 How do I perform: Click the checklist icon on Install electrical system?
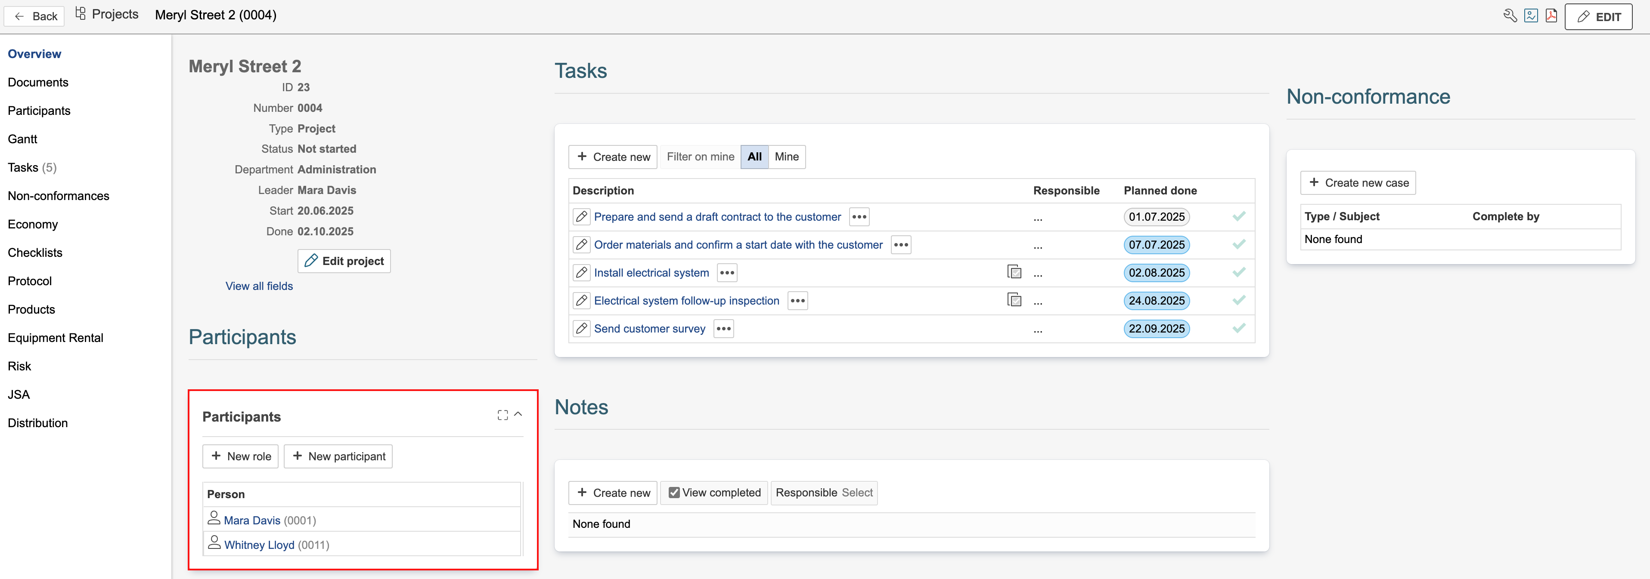click(1014, 272)
